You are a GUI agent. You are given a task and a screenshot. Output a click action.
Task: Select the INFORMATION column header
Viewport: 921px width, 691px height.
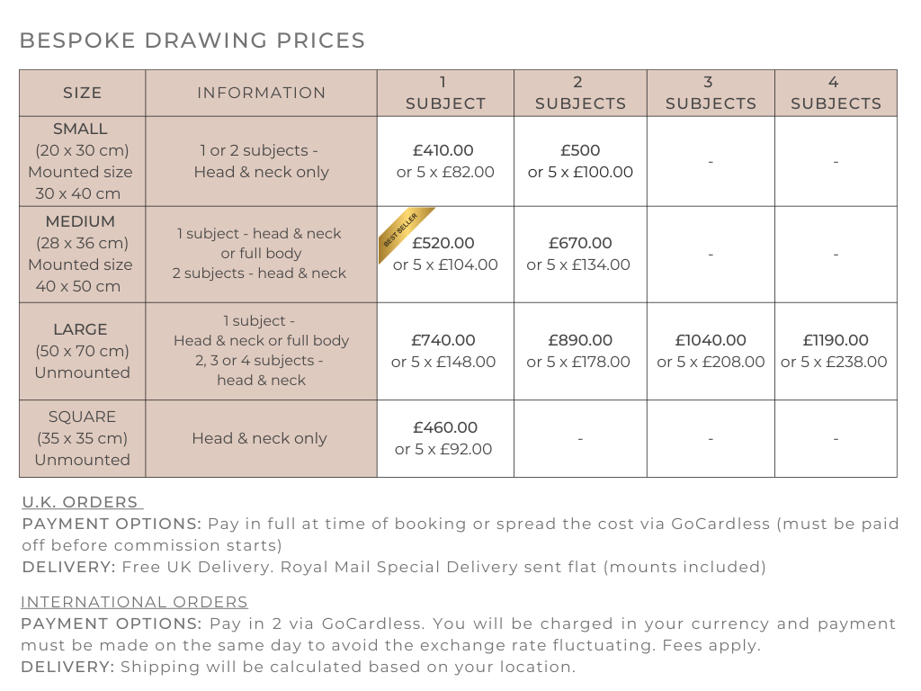pyautogui.click(x=261, y=93)
